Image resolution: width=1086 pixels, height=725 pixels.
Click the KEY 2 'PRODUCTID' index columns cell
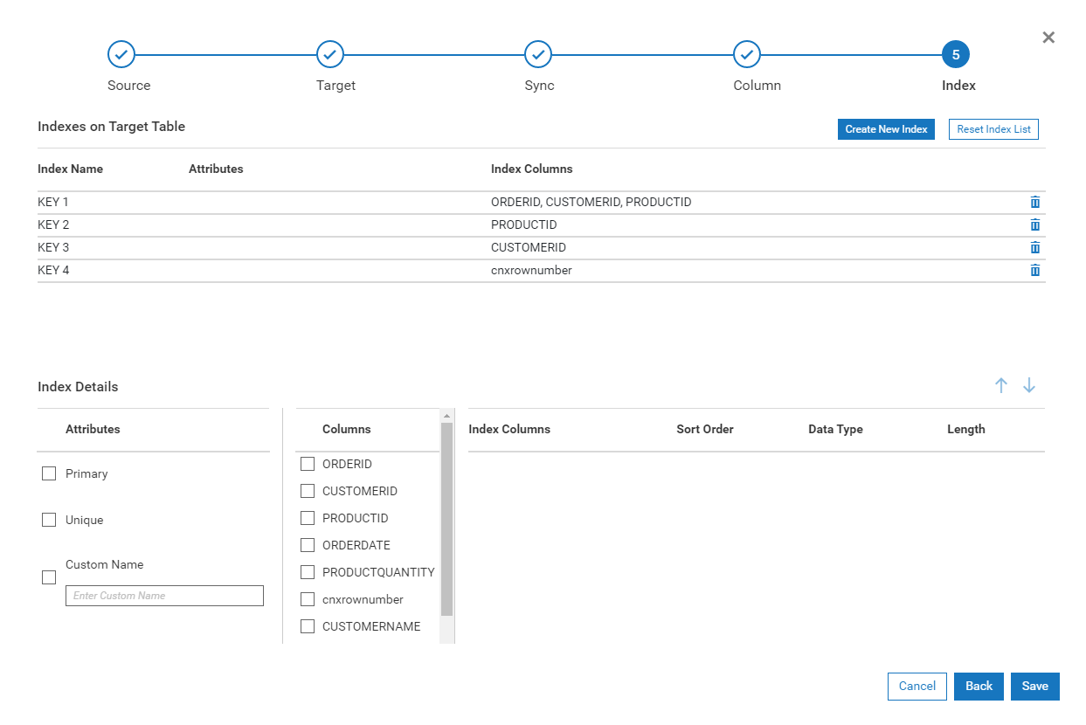(524, 225)
